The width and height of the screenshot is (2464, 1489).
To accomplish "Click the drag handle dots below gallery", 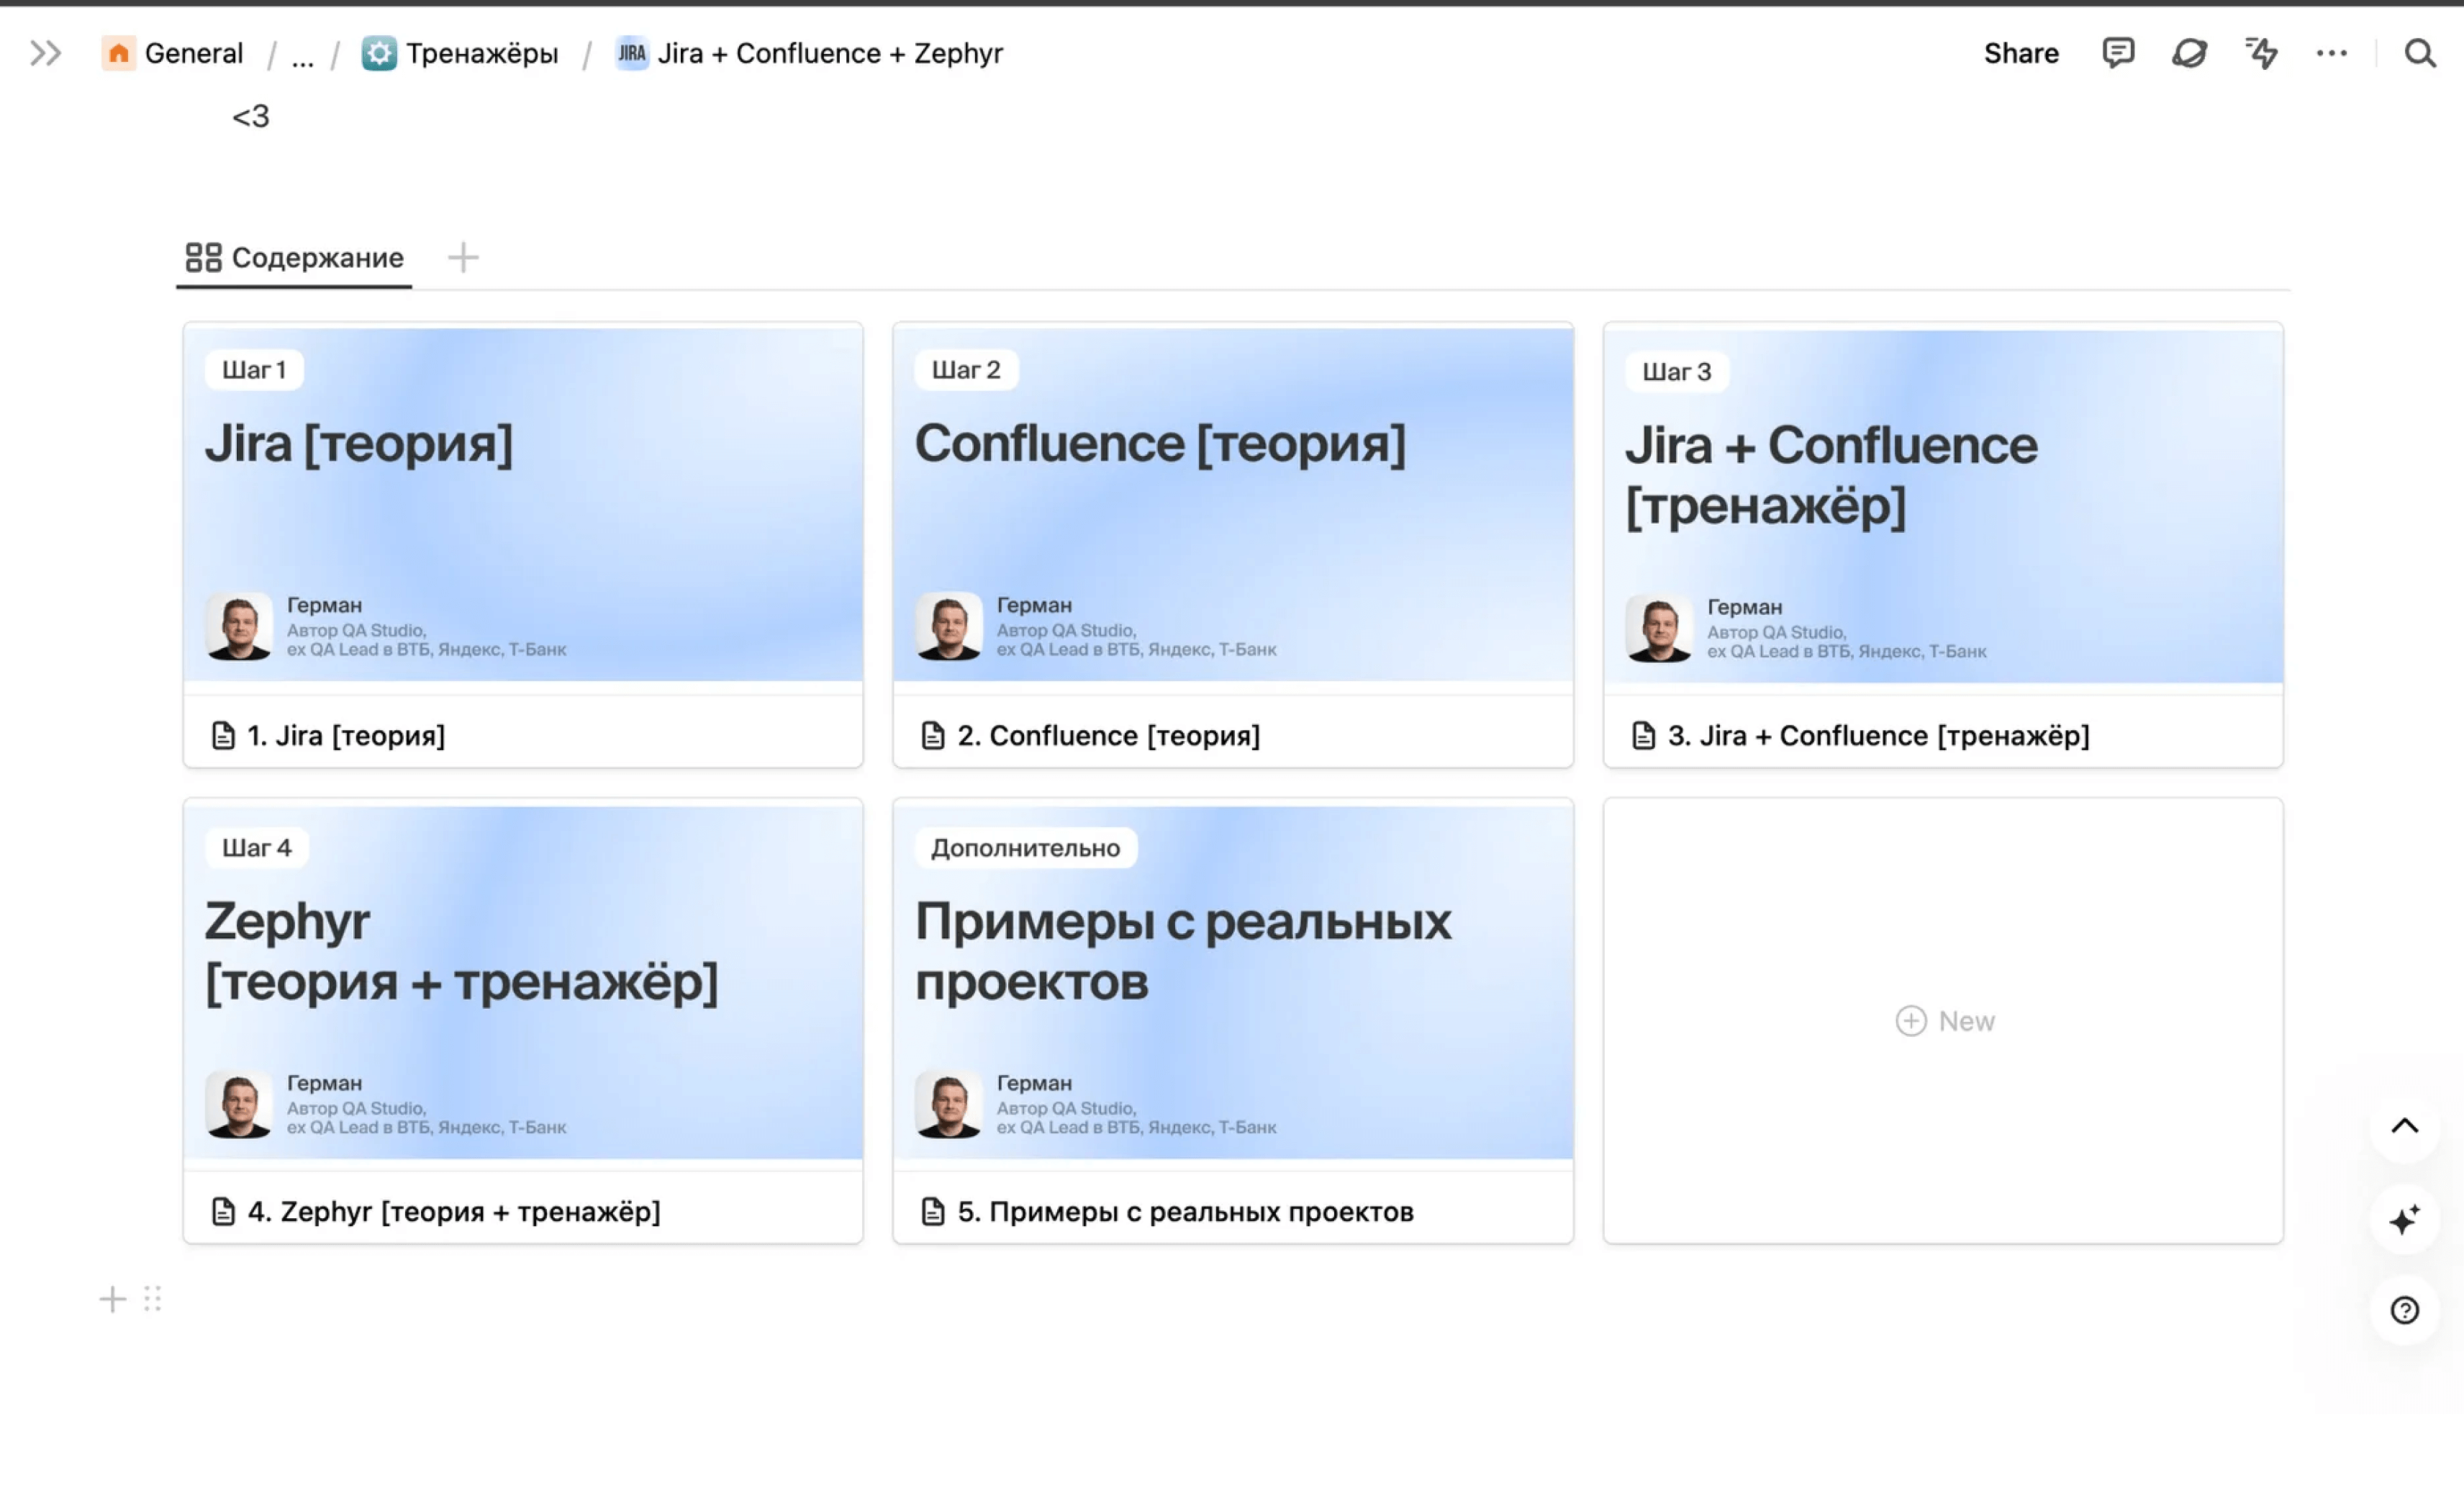I will click(x=152, y=1299).
